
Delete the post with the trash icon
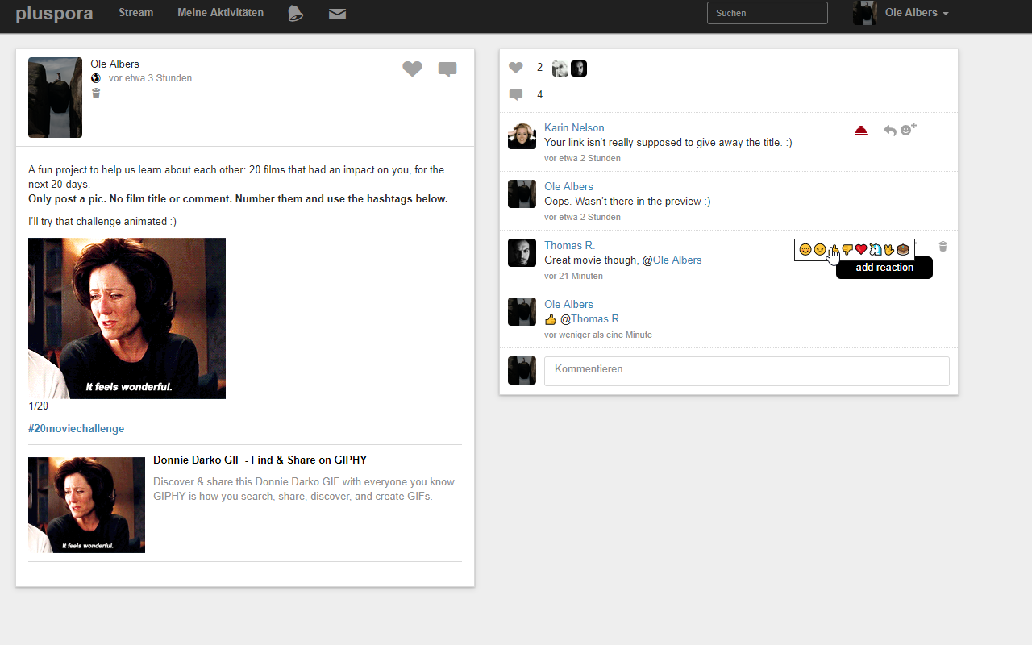coord(96,94)
